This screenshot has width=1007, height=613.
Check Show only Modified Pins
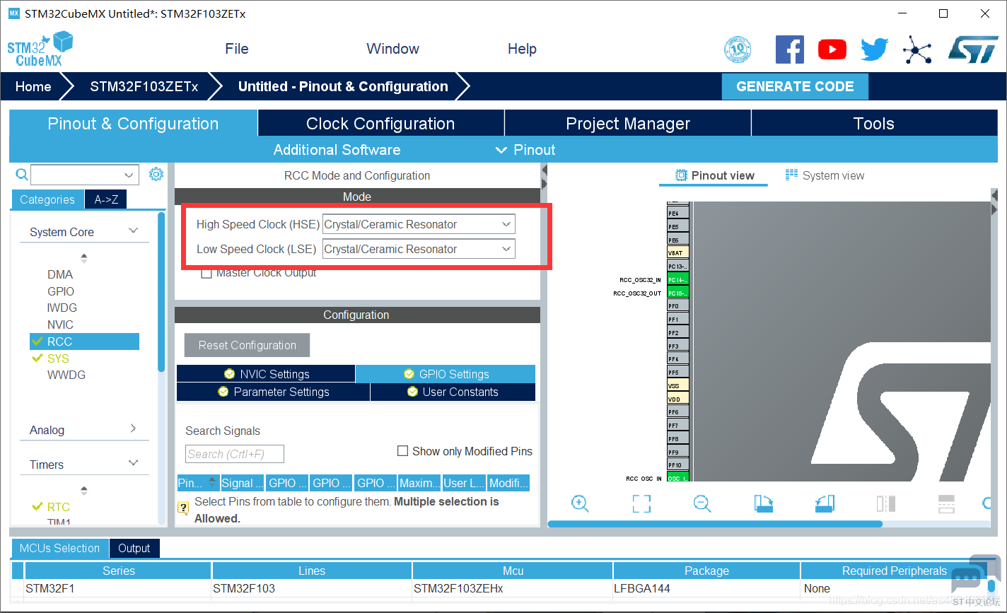click(x=403, y=451)
